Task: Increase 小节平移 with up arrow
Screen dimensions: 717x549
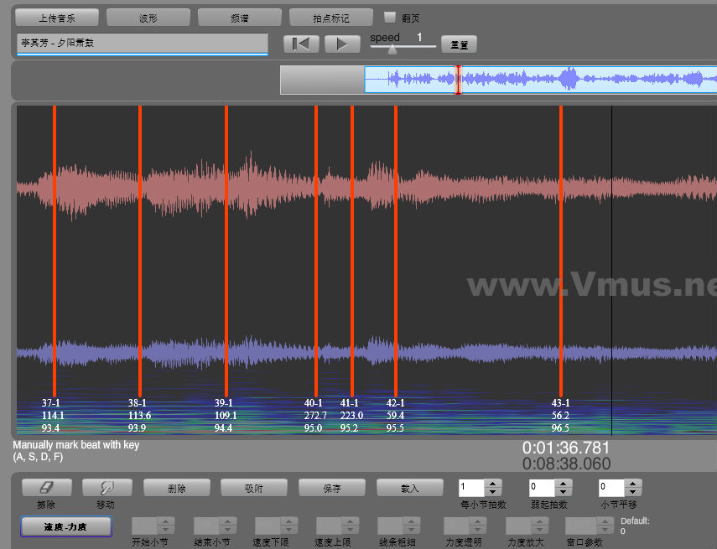Action: pos(632,483)
